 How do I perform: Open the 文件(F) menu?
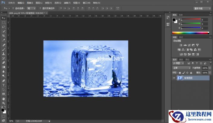pyautogui.click(x=11, y=3)
